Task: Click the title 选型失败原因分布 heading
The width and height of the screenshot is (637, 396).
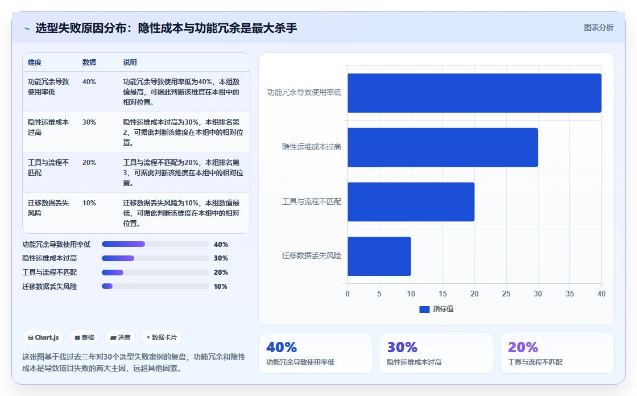Action: 166,28
